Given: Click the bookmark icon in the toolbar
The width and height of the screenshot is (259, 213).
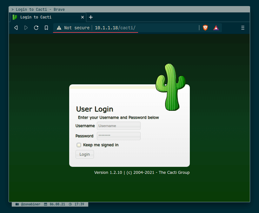Looking at the screenshot, I should [46, 28].
